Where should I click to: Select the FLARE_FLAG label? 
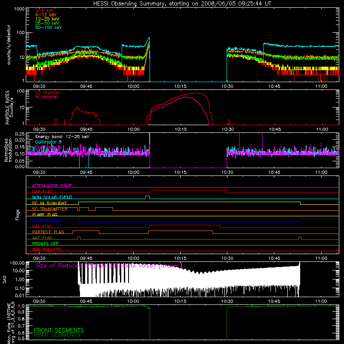[x=45, y=215]
